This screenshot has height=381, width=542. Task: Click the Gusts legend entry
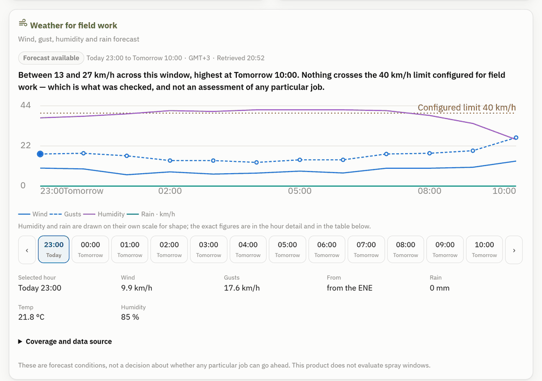[66, 214]
